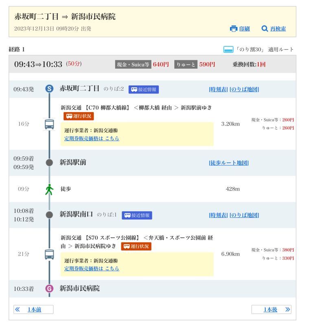
Task: Open 定期券販売価格 link under S70 route
Action: point(92,269)
